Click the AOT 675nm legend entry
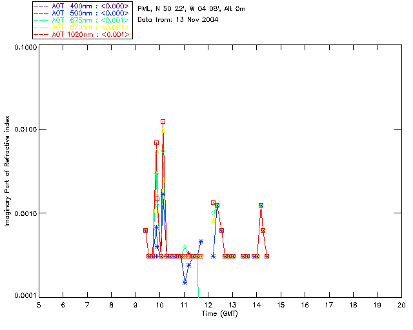 pos(82,20)
